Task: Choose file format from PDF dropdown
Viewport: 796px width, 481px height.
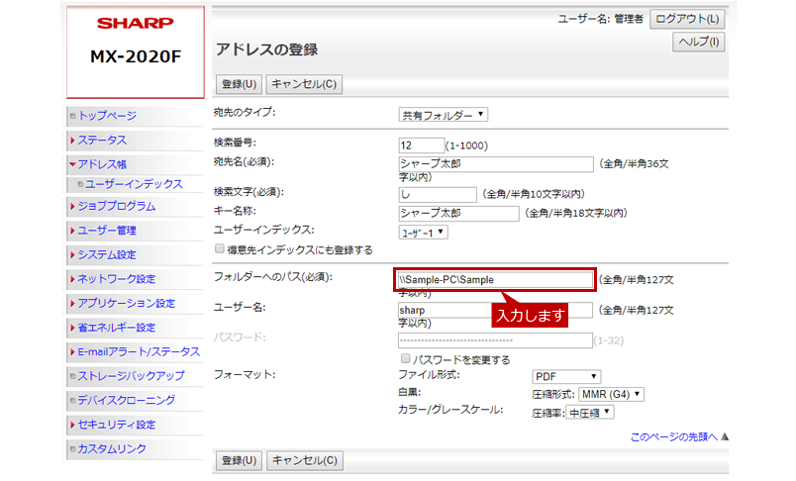Action: point(566,376)
